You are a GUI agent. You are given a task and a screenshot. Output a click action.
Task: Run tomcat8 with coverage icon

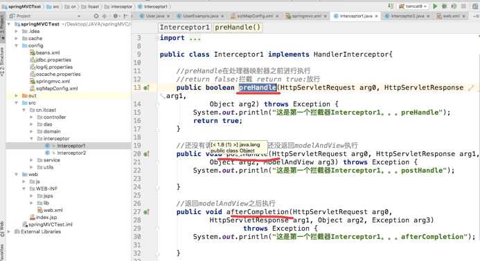(454, 6)
